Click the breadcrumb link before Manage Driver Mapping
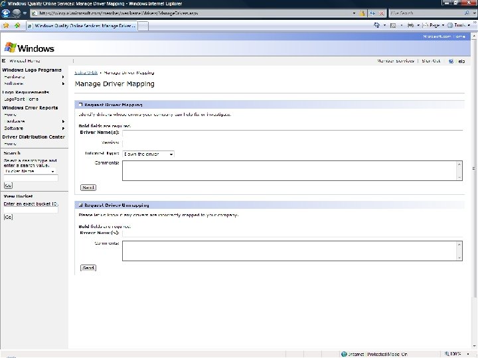The width and height of the screenshot is (478, 358). [86, 73]
